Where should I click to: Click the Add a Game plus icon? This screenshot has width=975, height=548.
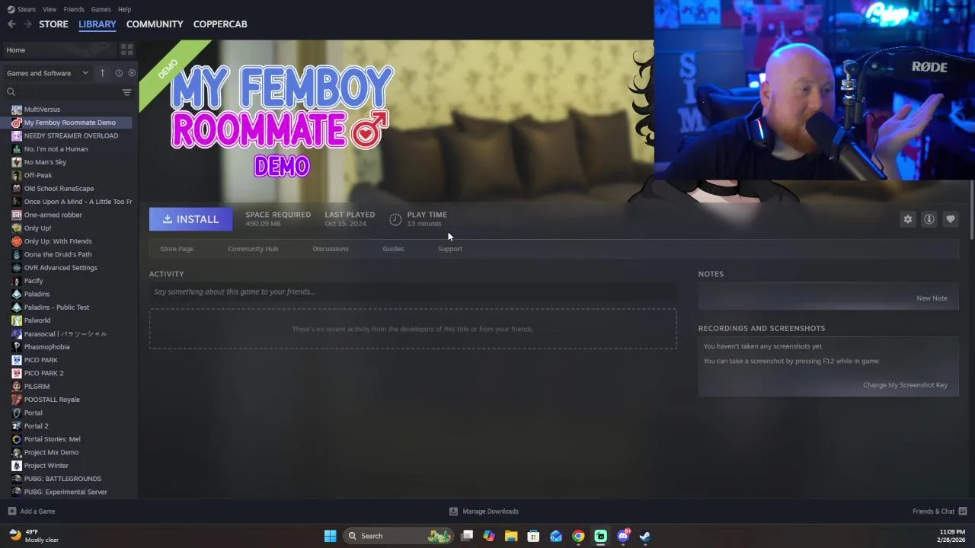coord(11,511)
